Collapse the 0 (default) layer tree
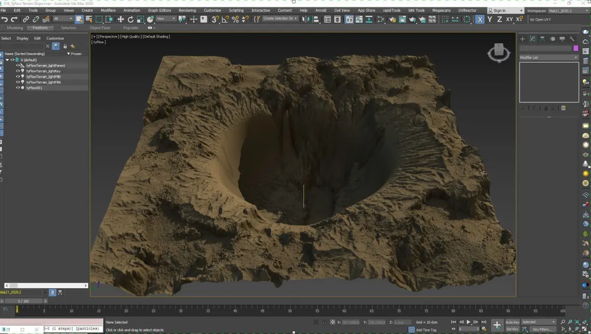This screenshot has height=334, width=591. pos(7,60)
